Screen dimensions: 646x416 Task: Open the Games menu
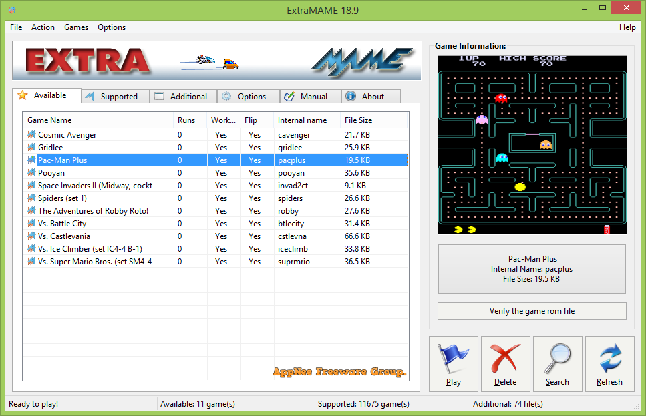tap(76, 27)
